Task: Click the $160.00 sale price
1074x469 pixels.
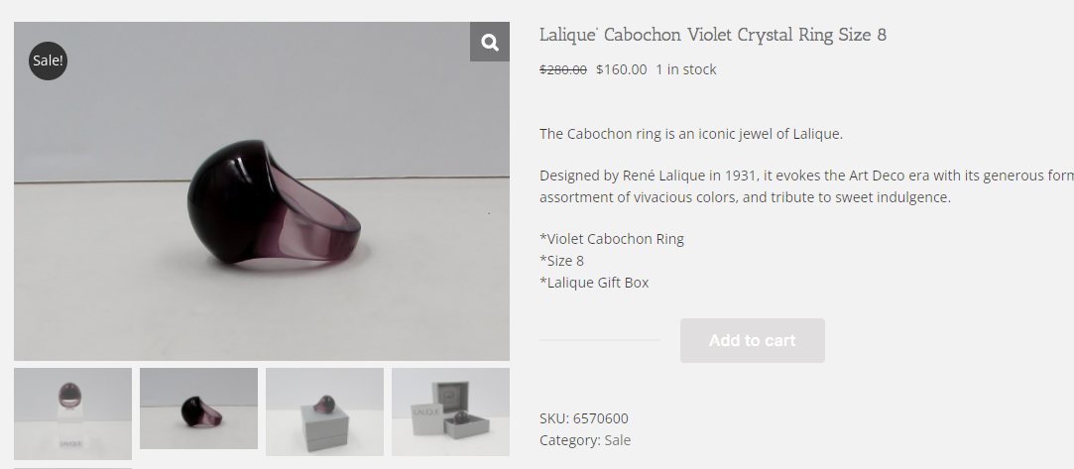Action: click(x=621, y=69)
